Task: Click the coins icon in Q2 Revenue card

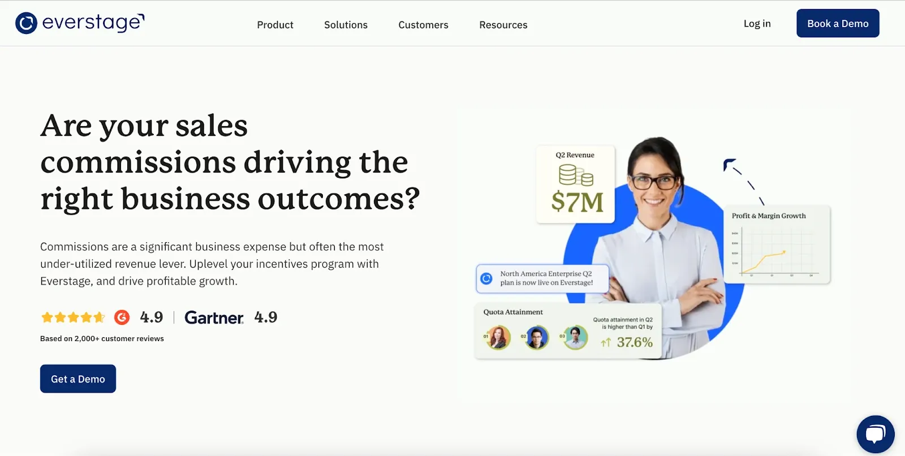Action: [x=576, y=175]
